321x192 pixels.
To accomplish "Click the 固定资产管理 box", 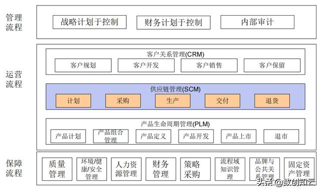I will [299, 169].
